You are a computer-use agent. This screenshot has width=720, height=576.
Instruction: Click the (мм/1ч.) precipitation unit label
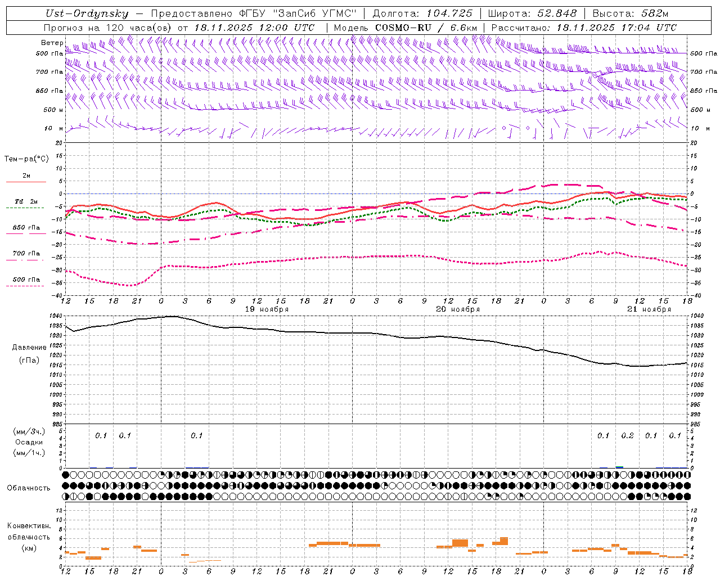pos(29,453)
